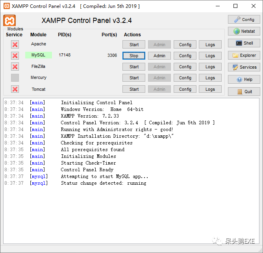Click the FileZilla Admin button
The width and height of the screenshot is (263, 253).
pyautogui.click(x=159, y=67)
